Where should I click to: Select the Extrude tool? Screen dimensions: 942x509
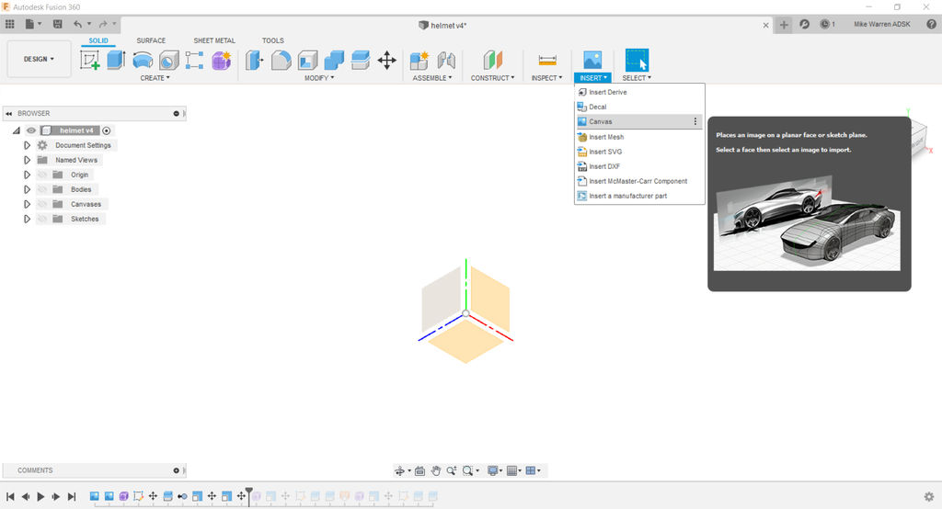[116, 60]
